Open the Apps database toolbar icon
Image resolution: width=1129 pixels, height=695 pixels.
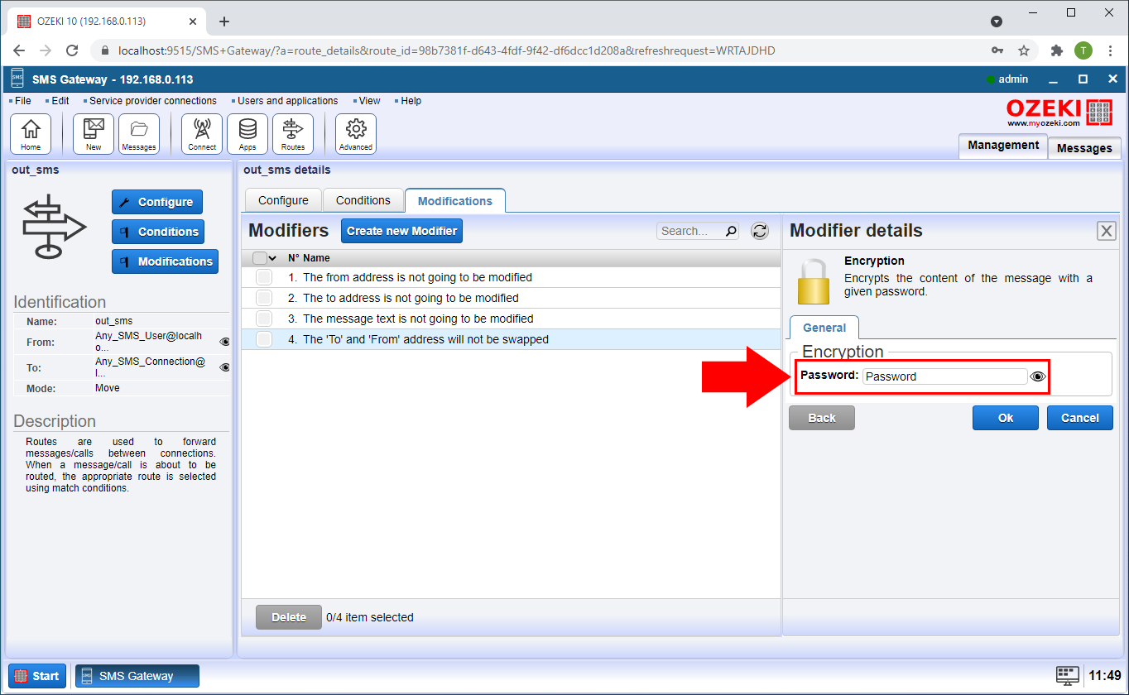click(247, 134)
